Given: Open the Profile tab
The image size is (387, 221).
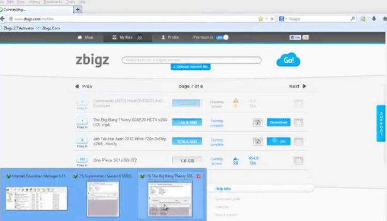Looking at the screenshot, I should click(x=170, y=38).
